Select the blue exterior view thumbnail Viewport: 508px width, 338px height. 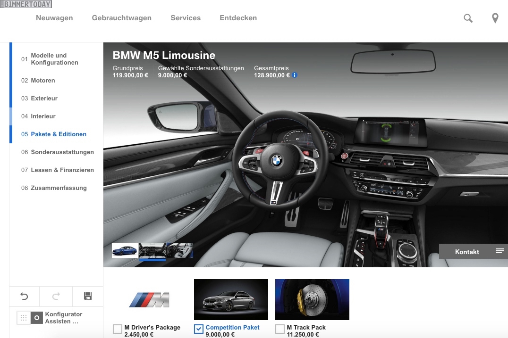pos(125,250)
